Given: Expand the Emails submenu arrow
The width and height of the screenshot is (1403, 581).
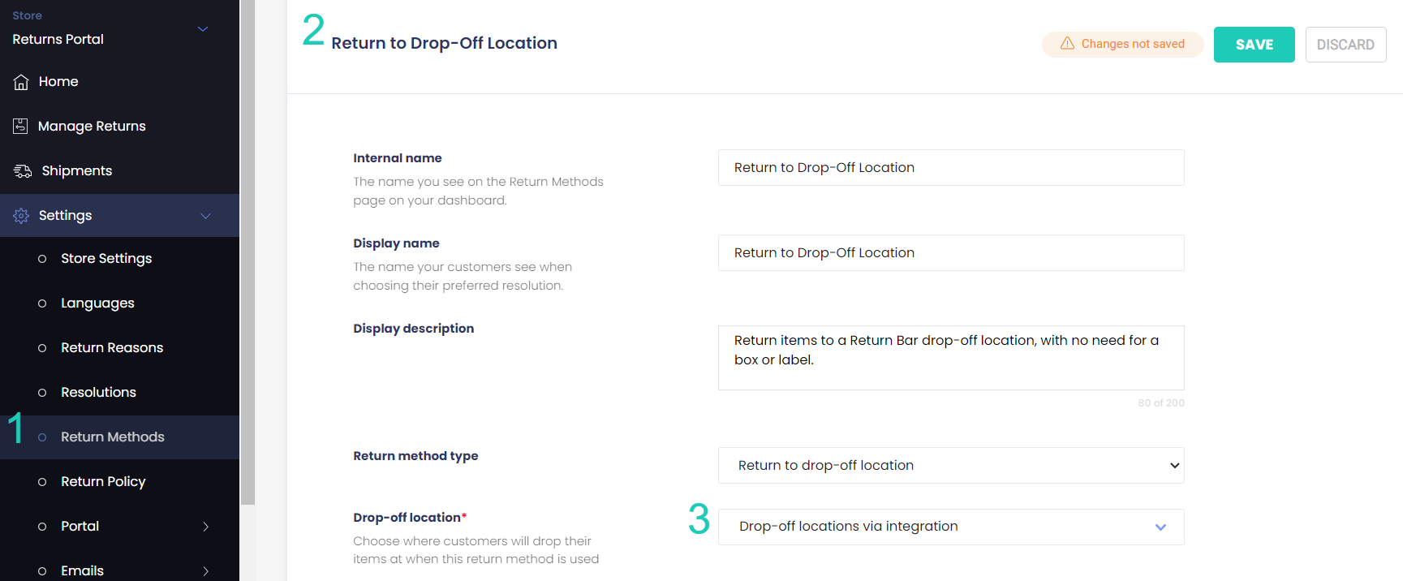Looking at the screenshot, I should [x=206, y=571].
